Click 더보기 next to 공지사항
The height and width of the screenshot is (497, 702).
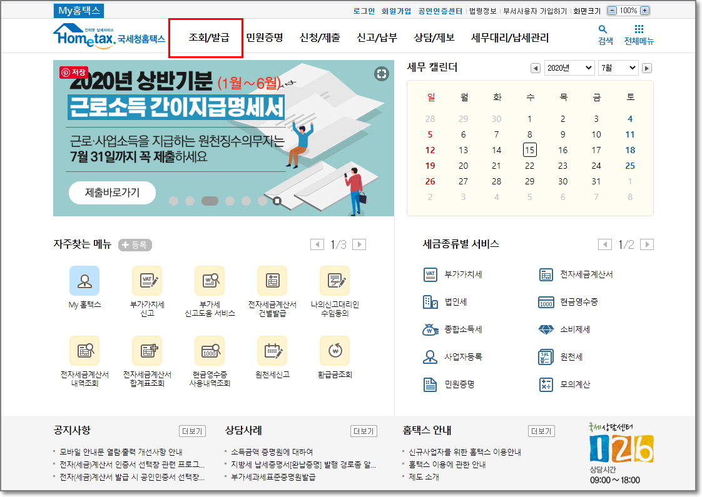pyautogui.click(x=192, y=431)
